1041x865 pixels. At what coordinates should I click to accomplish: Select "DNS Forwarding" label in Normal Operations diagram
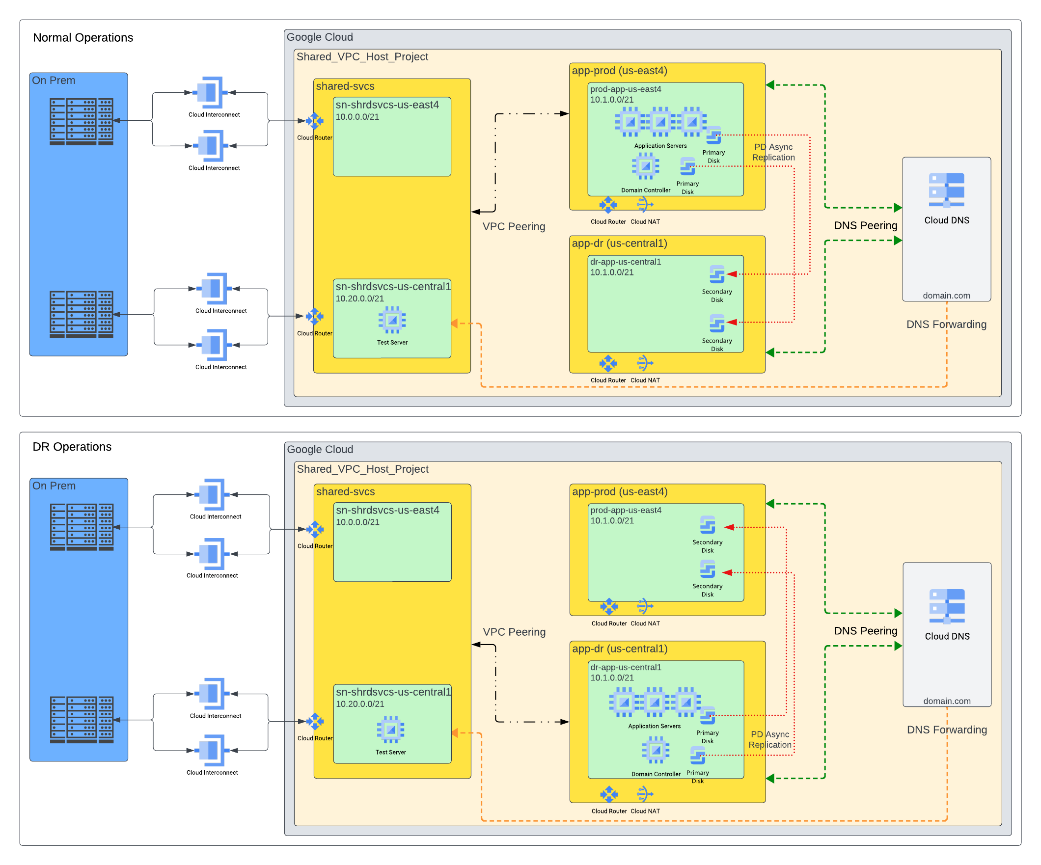coord(946,324)
